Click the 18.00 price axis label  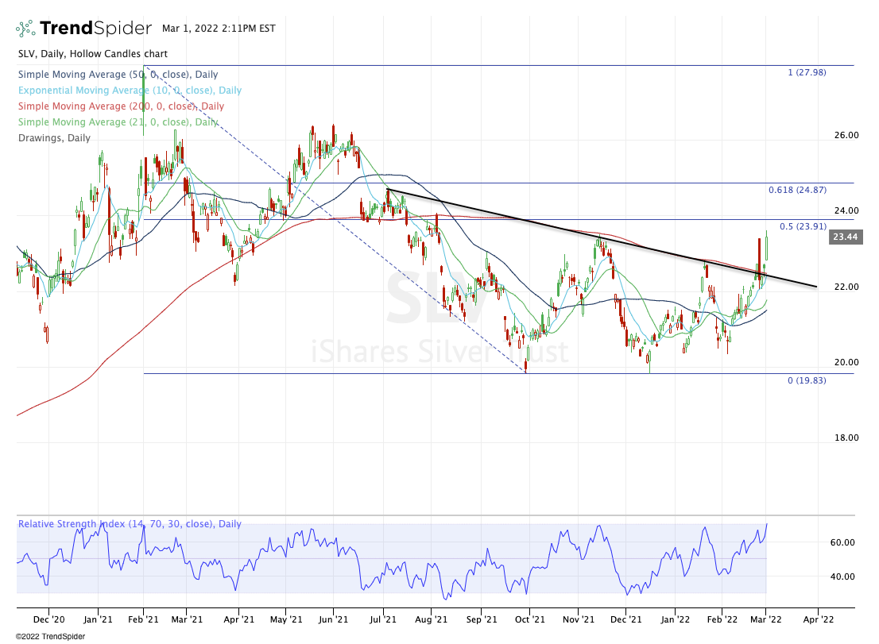point(846,438)
